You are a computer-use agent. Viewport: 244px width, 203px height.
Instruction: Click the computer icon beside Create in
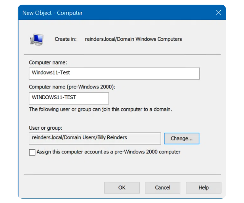pyautogui.click(x=37, y=39)
